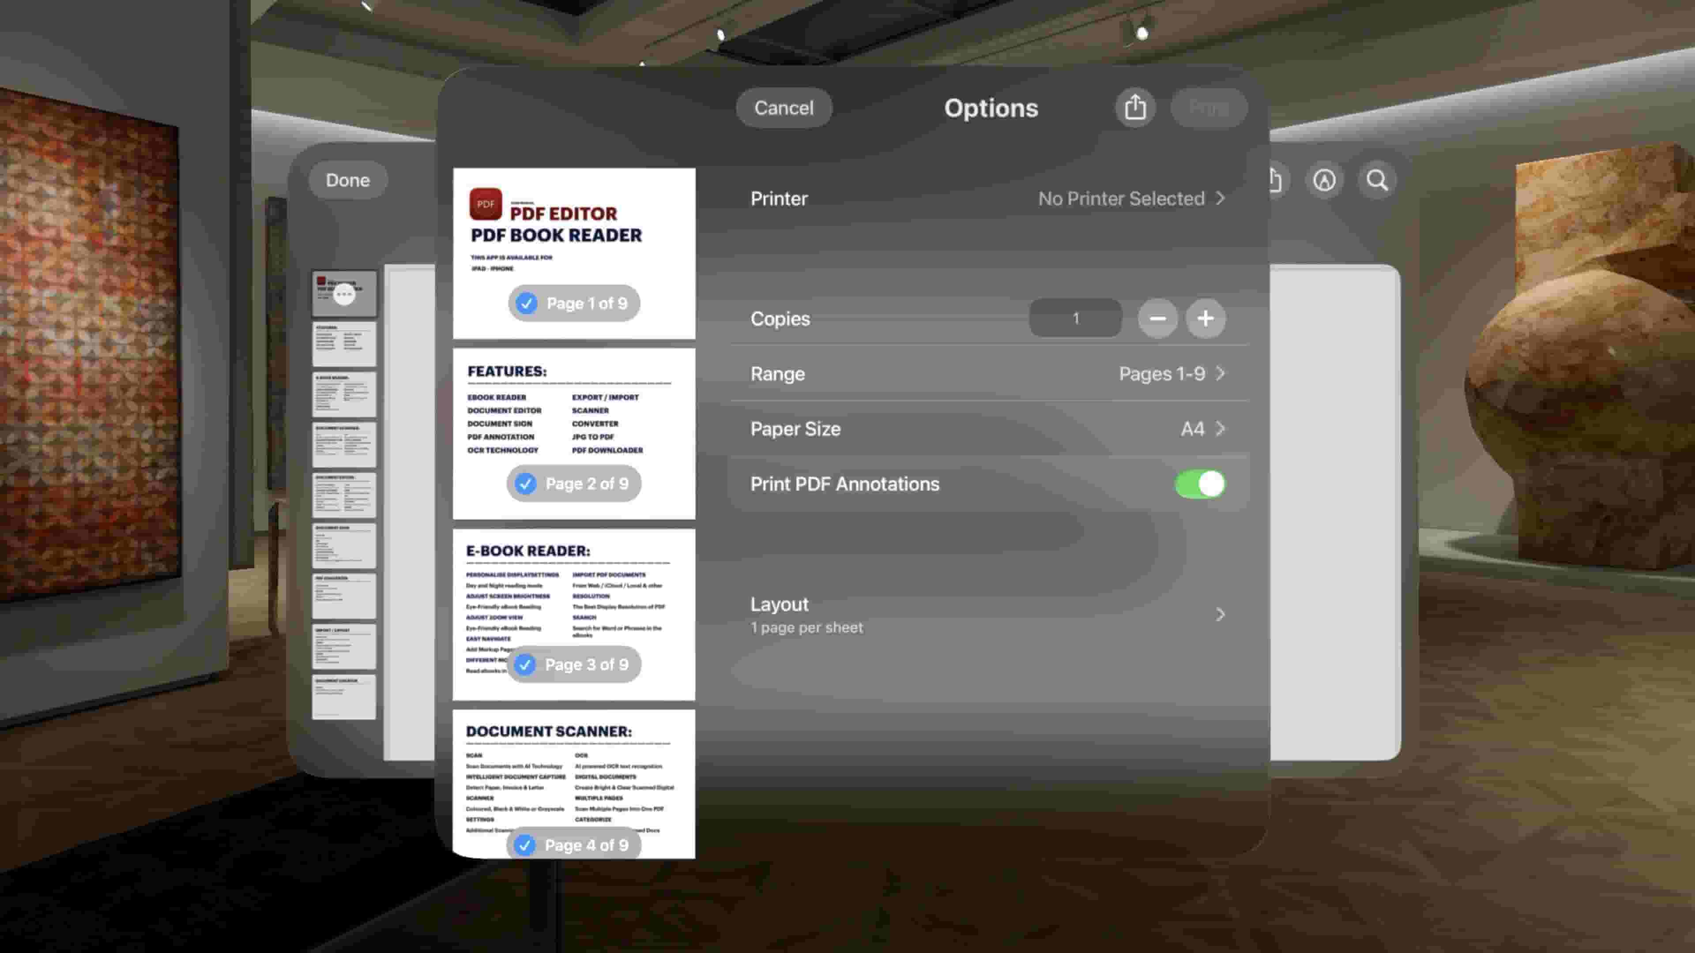Increase copies with the plus icon

[1205, 319]
